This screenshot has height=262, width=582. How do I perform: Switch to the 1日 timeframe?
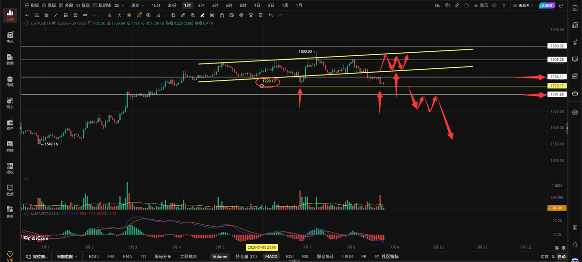[257, 5]
